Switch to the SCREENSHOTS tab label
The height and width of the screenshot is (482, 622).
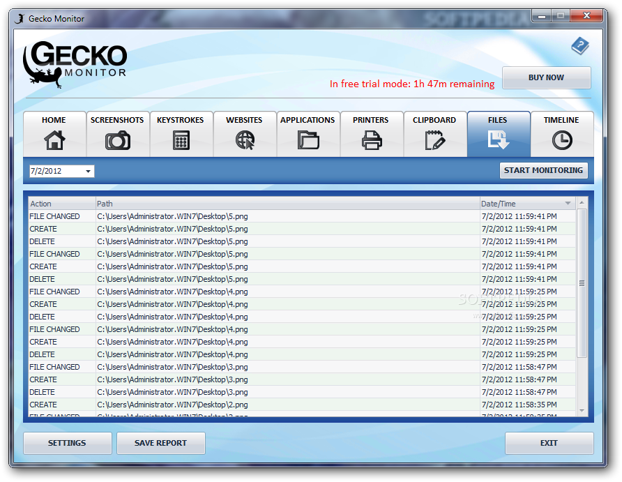coord(117,120)
